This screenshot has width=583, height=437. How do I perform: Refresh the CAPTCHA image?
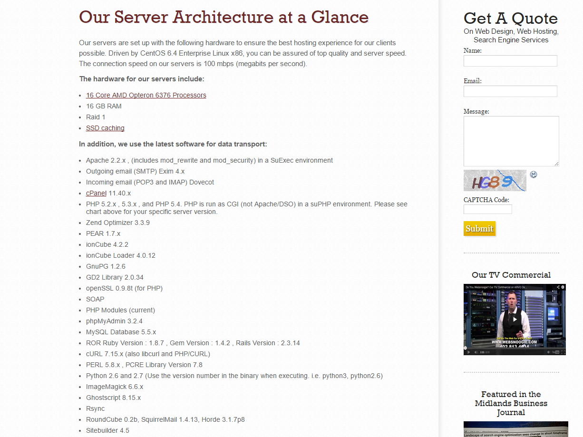click(x=534, y=175)
